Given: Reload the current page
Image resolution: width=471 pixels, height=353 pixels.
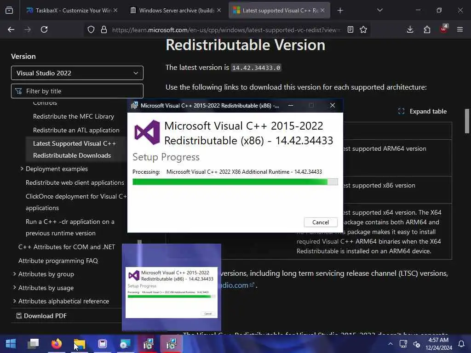Looking at the screenshot, I should [44, 29].
